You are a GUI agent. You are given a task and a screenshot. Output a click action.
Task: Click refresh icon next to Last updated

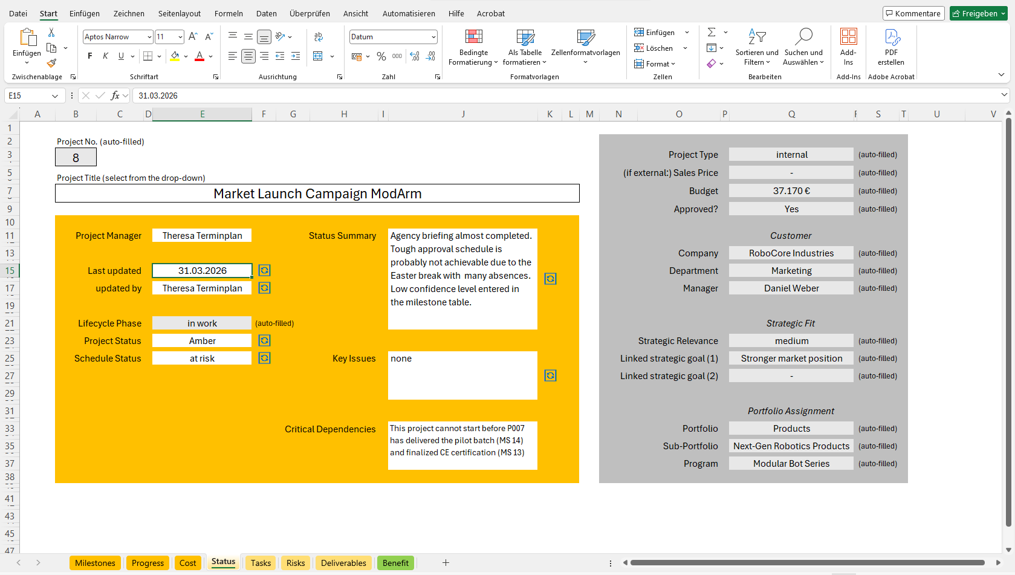[264, 270]
